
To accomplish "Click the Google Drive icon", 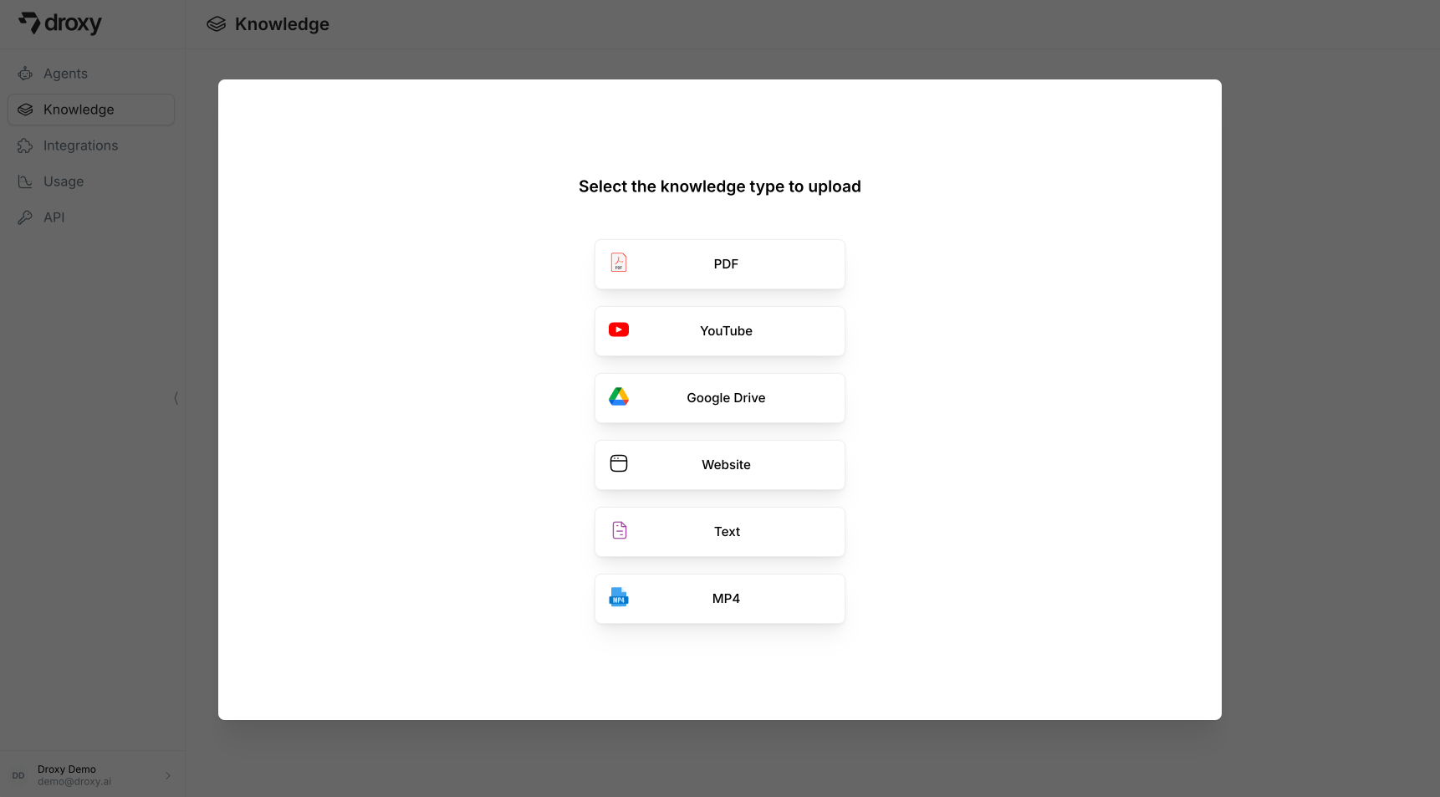I will tap(619, 397).
